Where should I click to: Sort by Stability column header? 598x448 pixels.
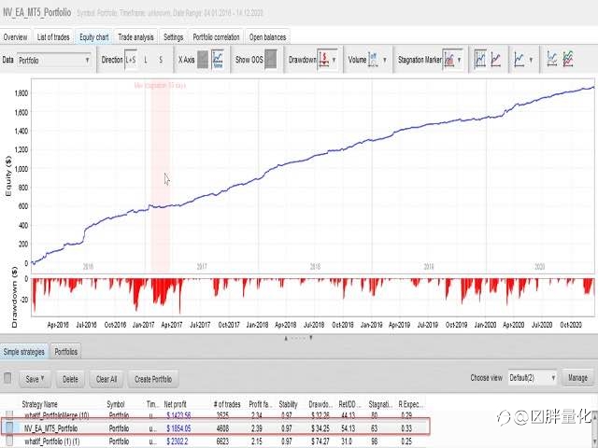point(288,404)
